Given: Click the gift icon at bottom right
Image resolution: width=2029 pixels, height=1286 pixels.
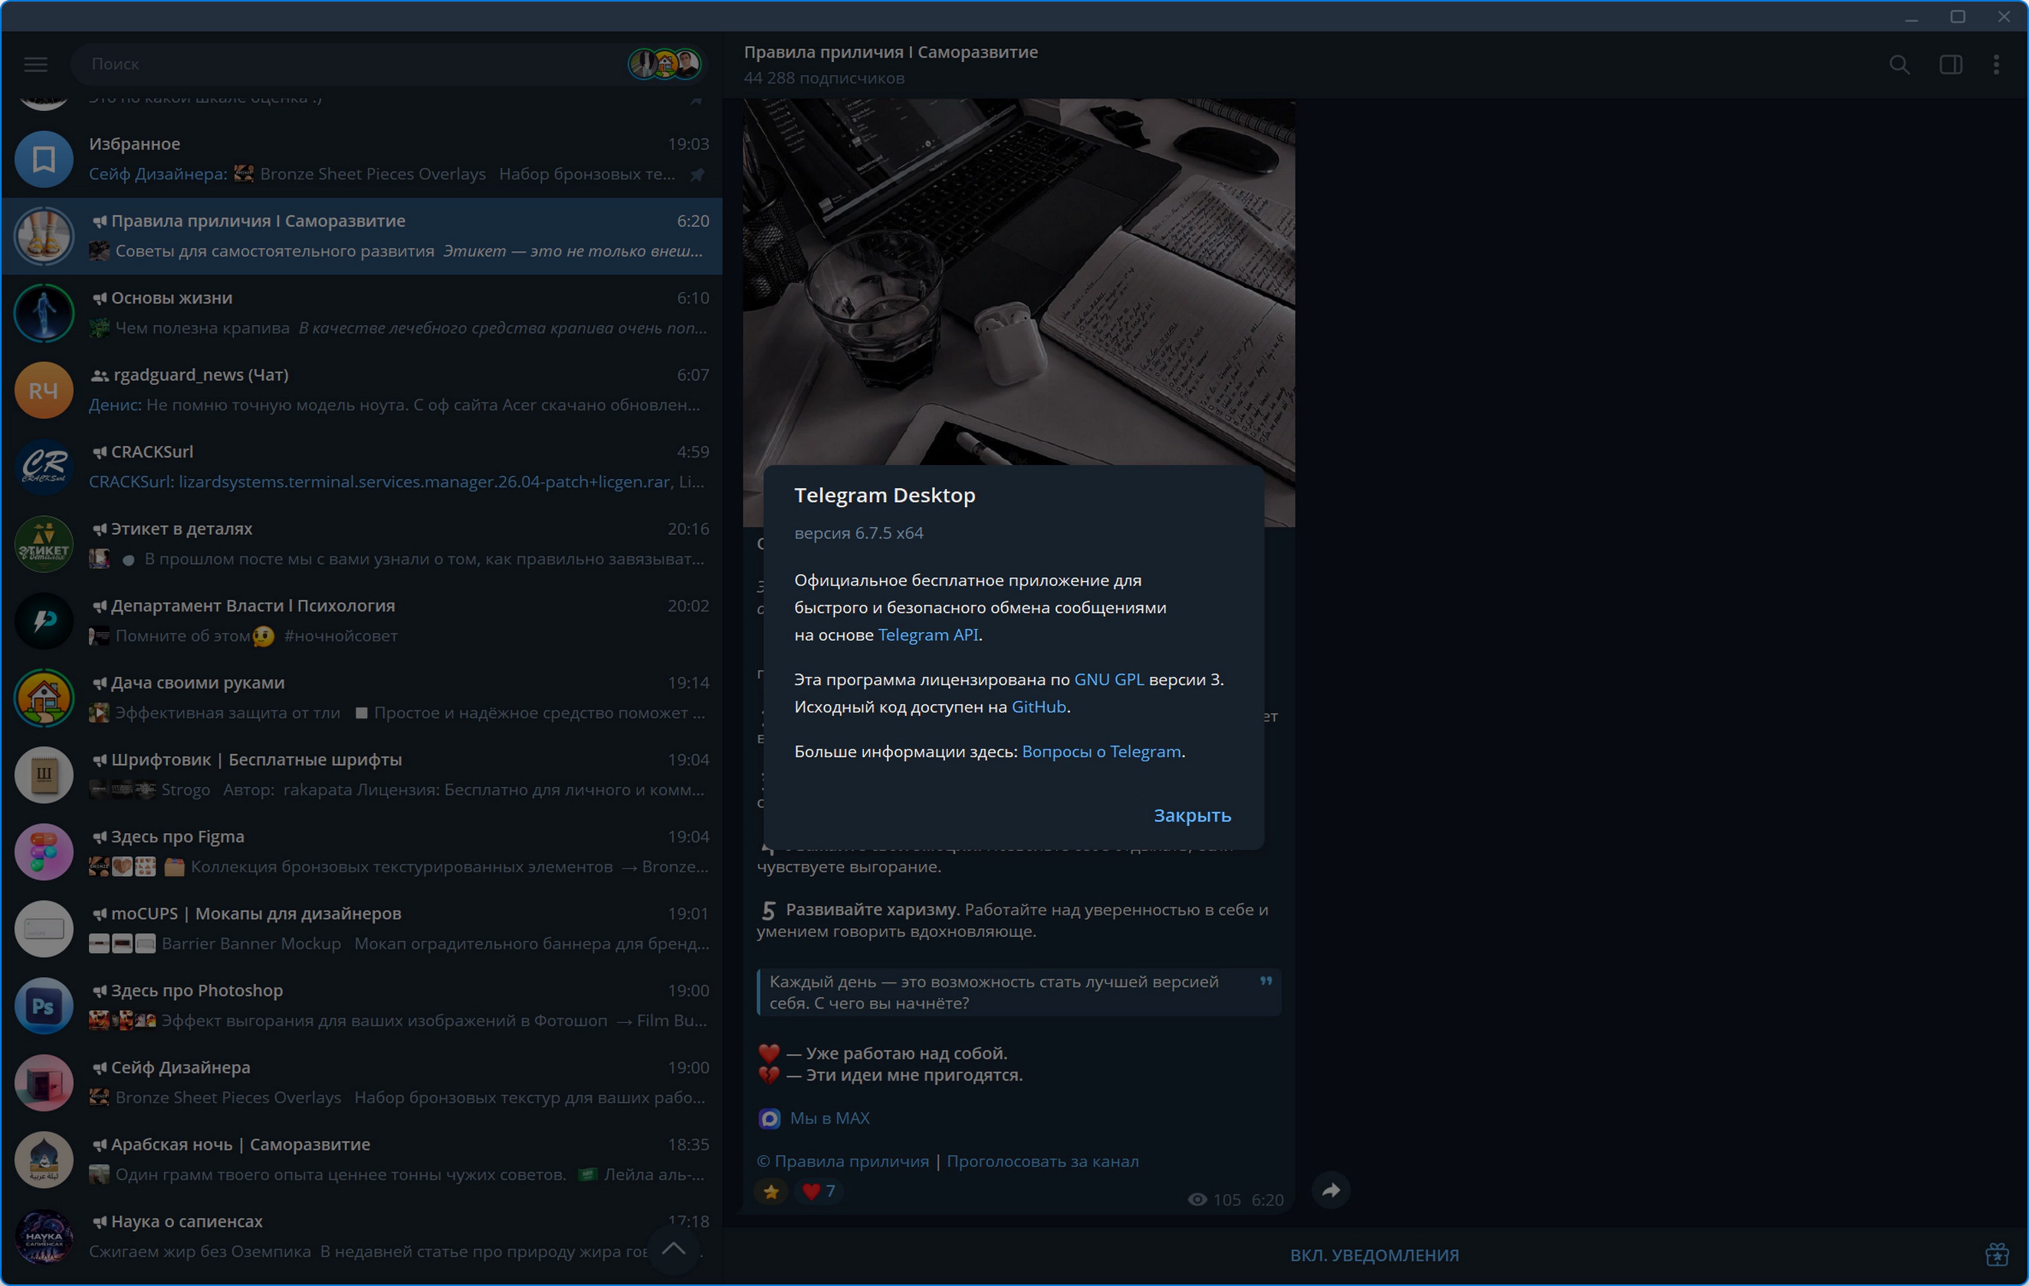Looking at the screenshot, I should click(x=1996, y=1254).
